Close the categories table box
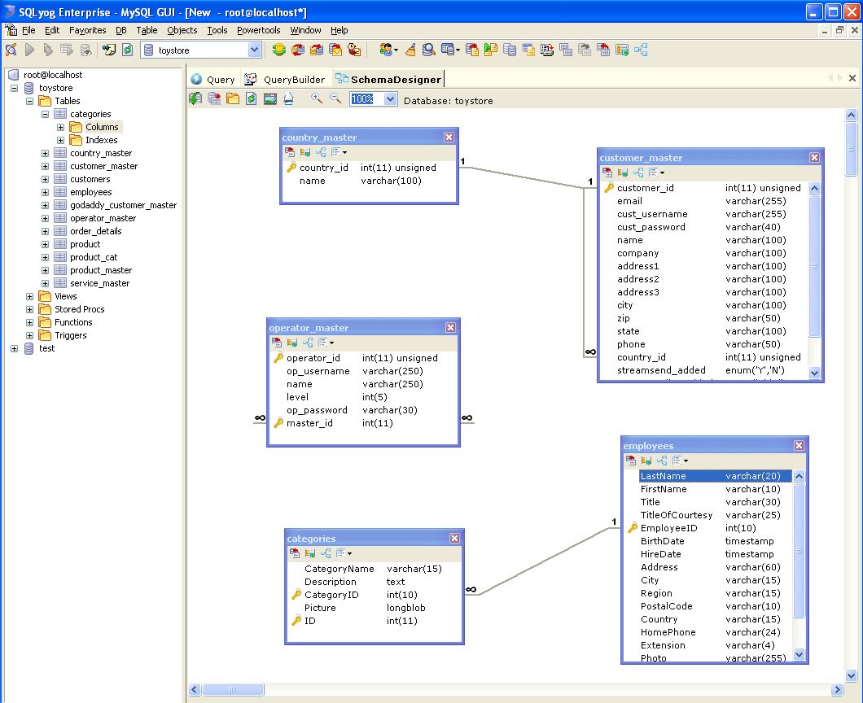 coord(455,539)
